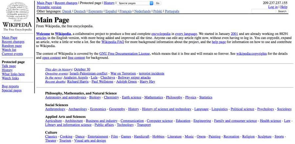Open the Literature topic link
This screenshot has height=144, width=295.
pos(175,137)
